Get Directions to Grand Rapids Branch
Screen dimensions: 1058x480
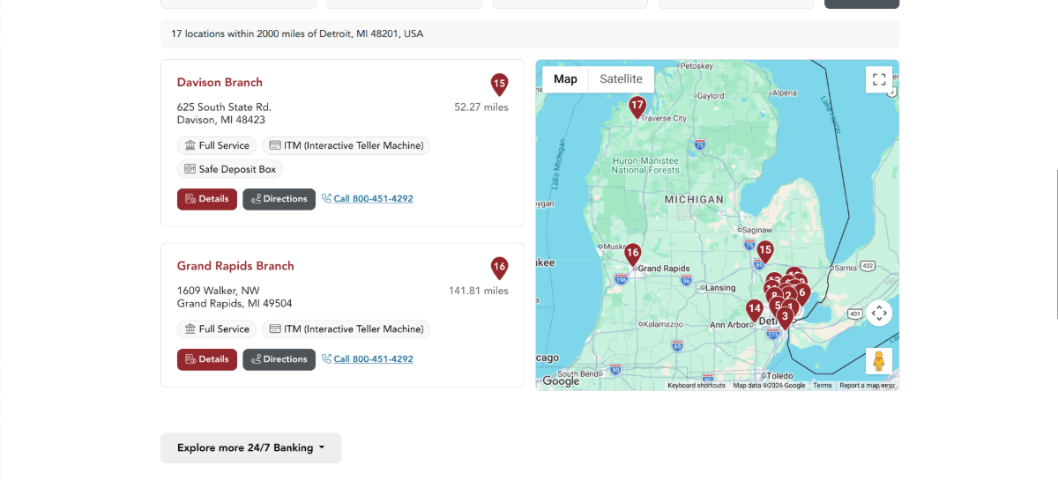pos(279,359)
